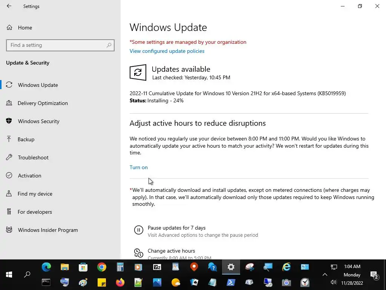
Task: Open File Explorer from the taskbar
Action: (65, 267)
